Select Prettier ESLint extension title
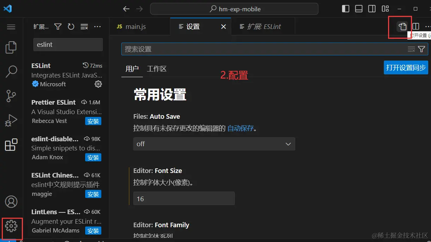The height and width of the screenshot is (242, 431). pyautogui.click(x=53, y=102)
